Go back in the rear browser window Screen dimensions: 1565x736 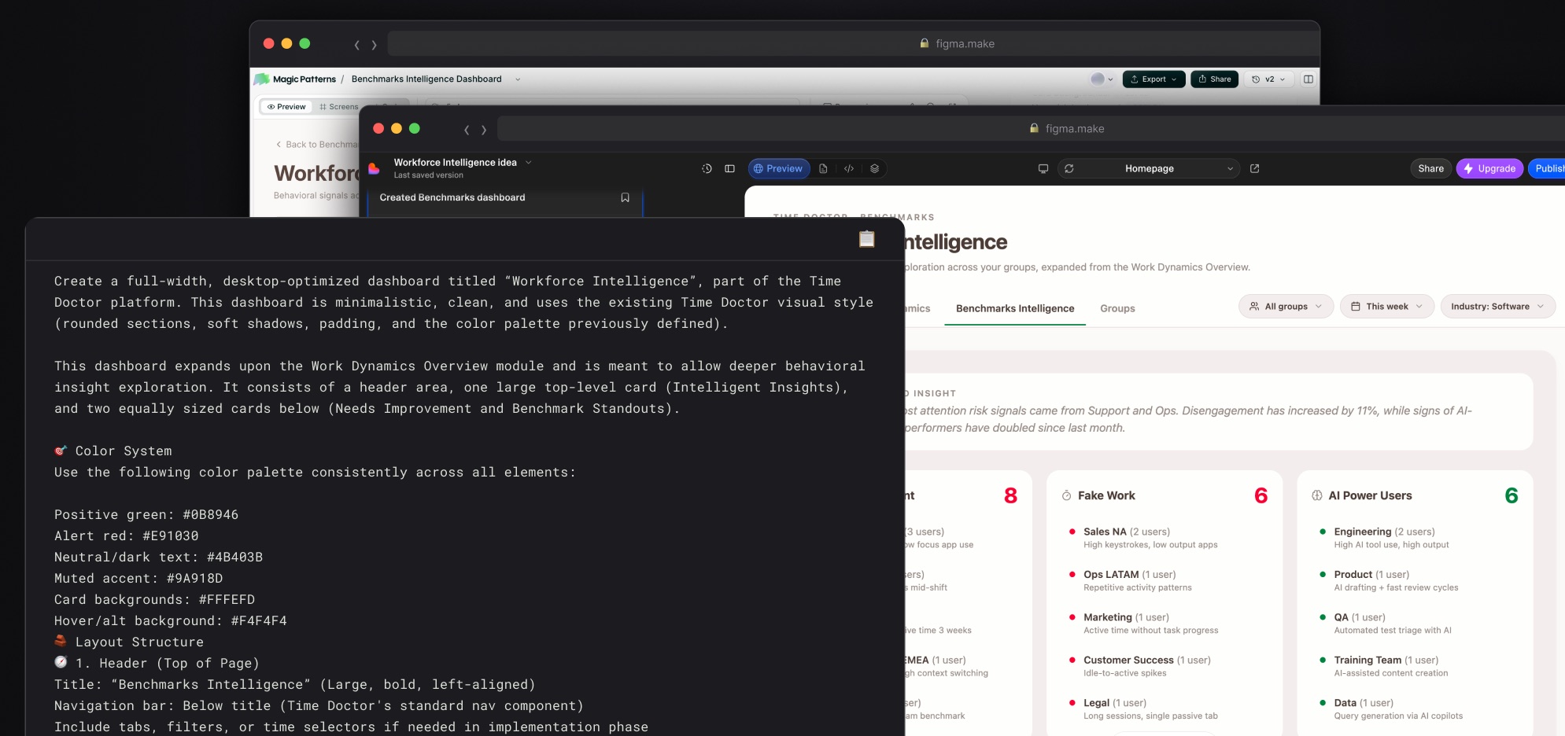click(x=356, y=45)
